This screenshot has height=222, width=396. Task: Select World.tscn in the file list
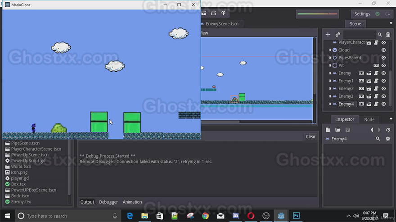click(x=21, y=167)
